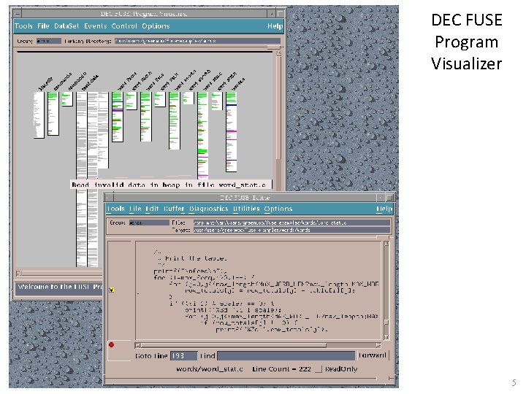526x394 pixels.
Task: Click the red breakpoint dot in editor gutter
Action: 111,344
